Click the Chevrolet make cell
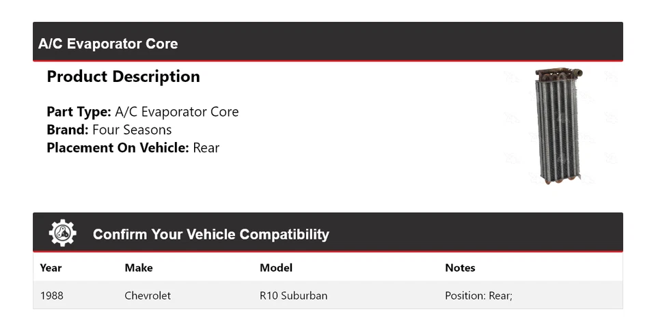 coord(148,296)
